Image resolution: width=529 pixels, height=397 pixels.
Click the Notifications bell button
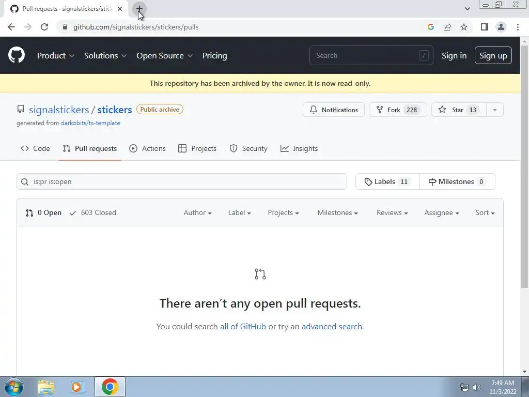(334, 110)
